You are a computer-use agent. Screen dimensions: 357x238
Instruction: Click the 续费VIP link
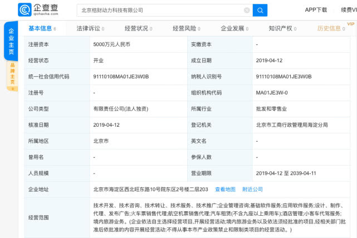coord(348,10)
